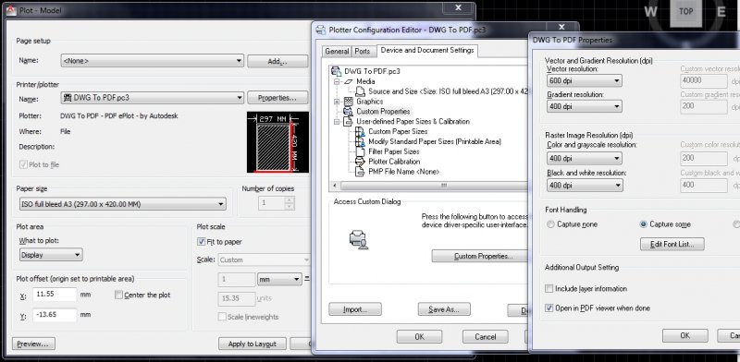
Task: Select Source and Size tree item
Action: click(448, 91)
